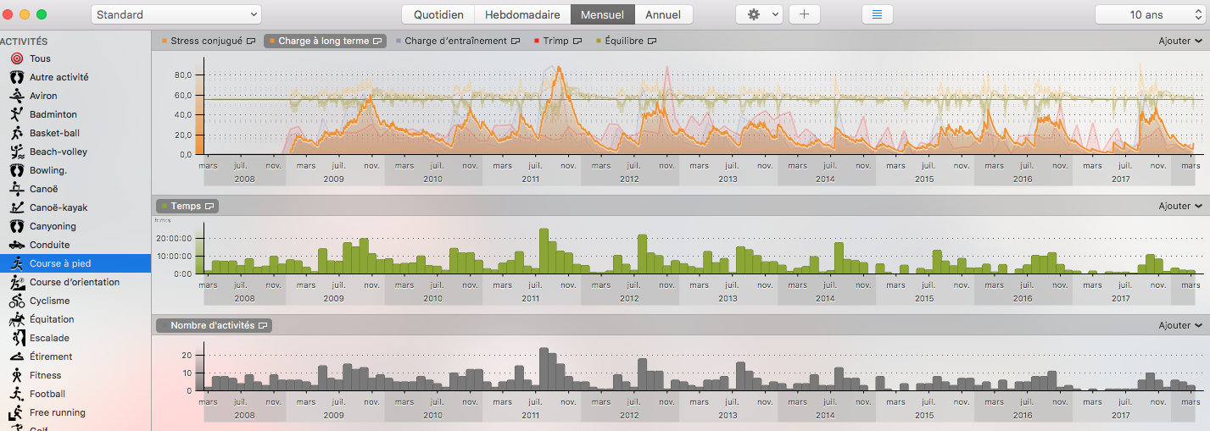This screenshot has height=431, width=1210.
Task: Click the Escalade climbing icon
Action: (x=16, y=338)
